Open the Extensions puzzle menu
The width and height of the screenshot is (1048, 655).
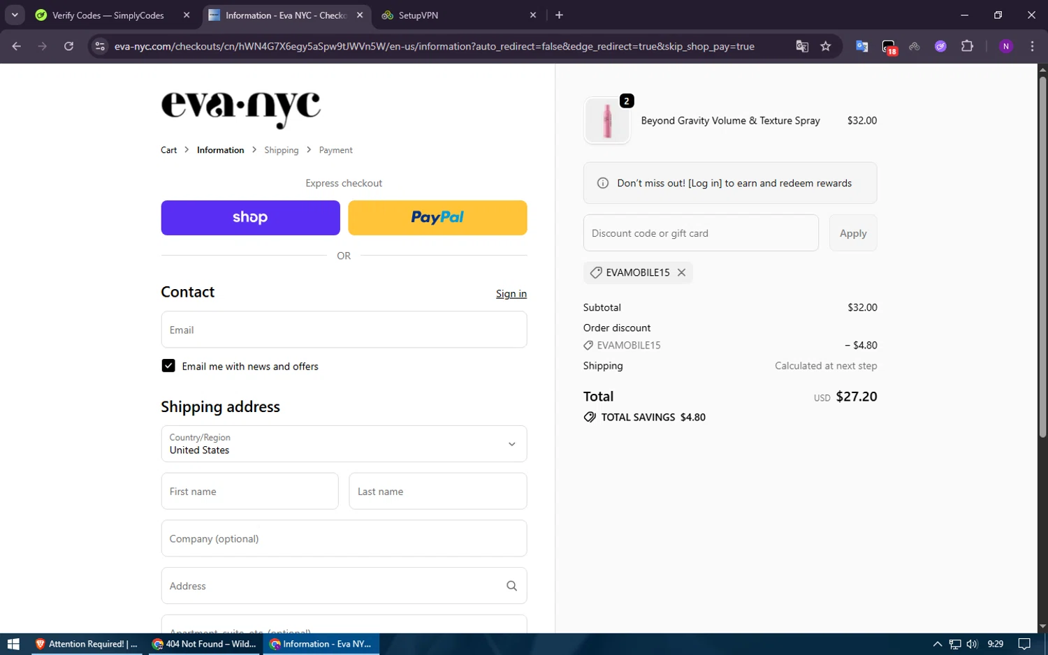click(x=967, y=46)
